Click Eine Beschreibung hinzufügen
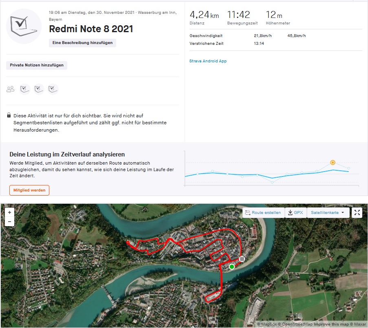This screenshot has width=368, height=328. (82, 43)
